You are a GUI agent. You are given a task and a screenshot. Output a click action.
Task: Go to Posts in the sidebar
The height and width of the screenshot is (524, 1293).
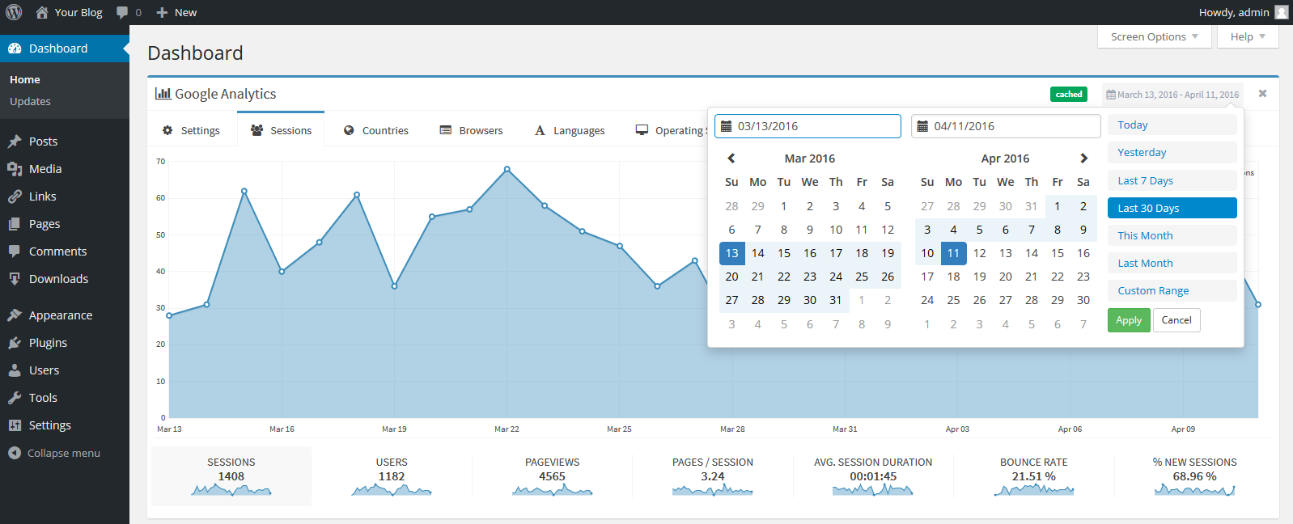[65, 142]
